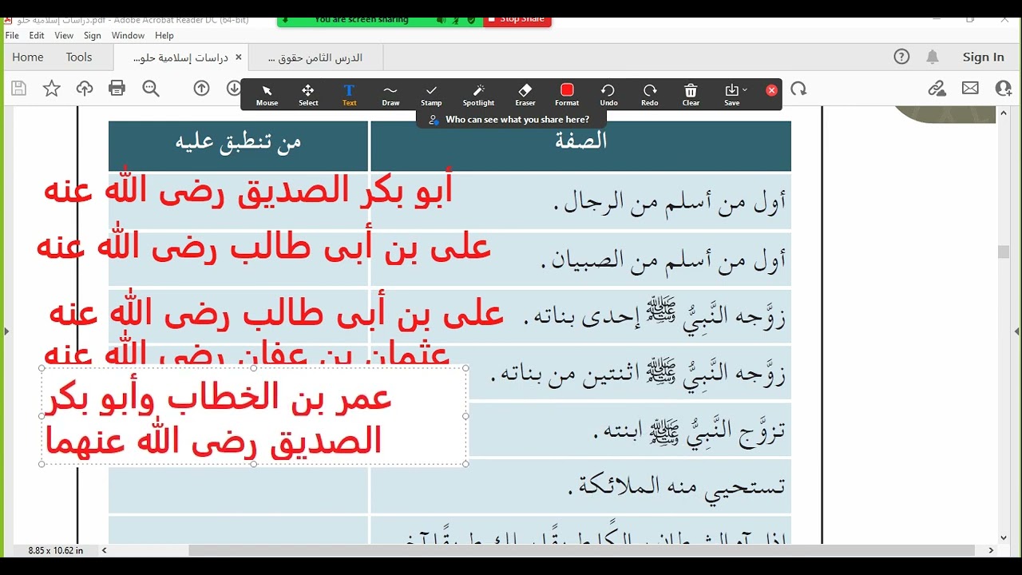Screen dimensions: 1022x575
Task: Click the Sign In link
Action: [x=983, y=57]
